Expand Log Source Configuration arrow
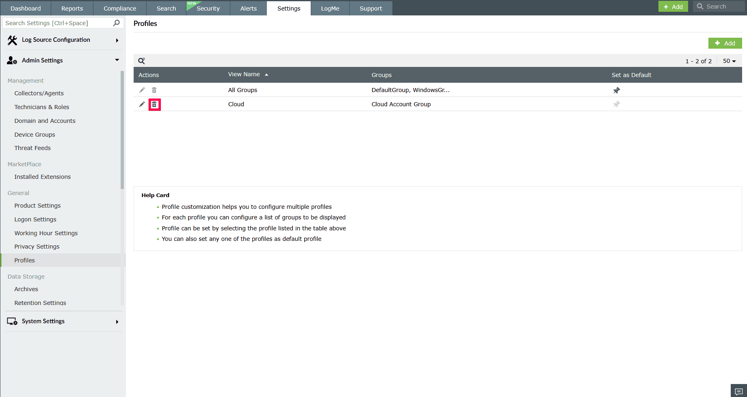This screenshot has width=747, height=397. [117, 40]
